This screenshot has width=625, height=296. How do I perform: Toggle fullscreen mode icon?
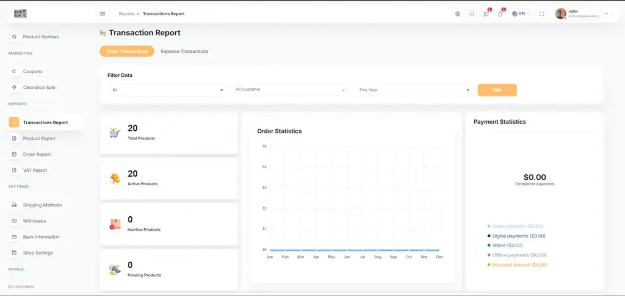pos(542,14)
